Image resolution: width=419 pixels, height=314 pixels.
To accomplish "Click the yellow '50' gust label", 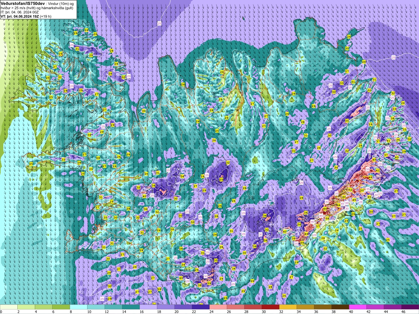I will coord(362,190).
